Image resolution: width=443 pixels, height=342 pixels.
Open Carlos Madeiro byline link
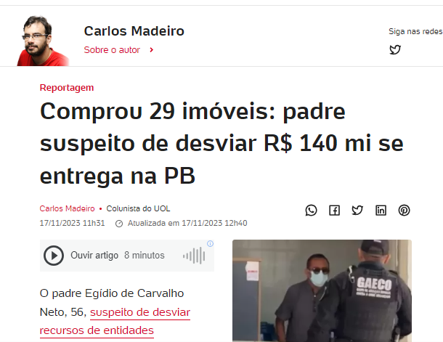(67, 208)
